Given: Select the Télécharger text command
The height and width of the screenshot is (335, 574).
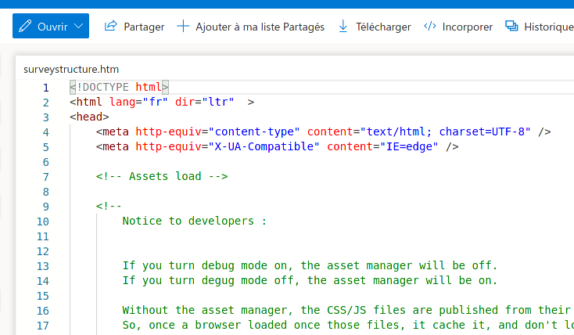Looking at the screenshot, I should point(383,27).
